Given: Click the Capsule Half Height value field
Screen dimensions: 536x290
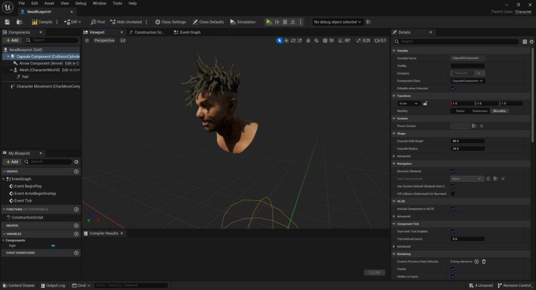Looking at the screenshot, I should pos(467,141).
